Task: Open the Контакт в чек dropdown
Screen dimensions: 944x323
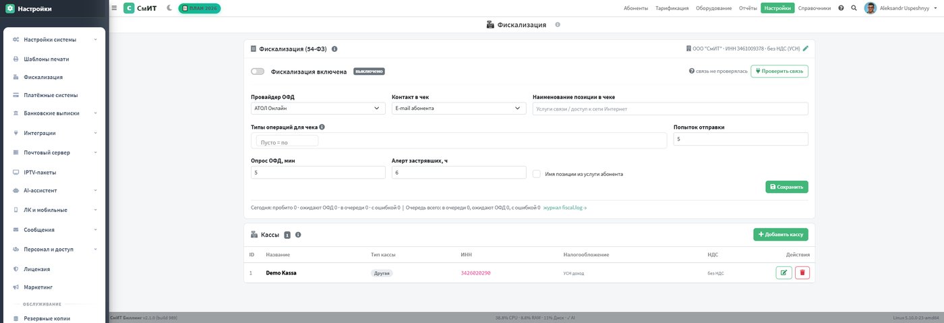Action: tap(459, 108)
